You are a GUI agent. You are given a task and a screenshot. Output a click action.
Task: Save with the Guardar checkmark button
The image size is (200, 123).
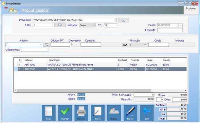tap(65, 113)
